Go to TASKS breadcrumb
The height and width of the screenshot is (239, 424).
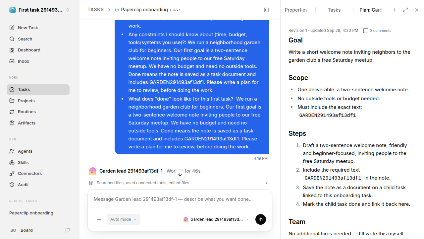[95, 10]
